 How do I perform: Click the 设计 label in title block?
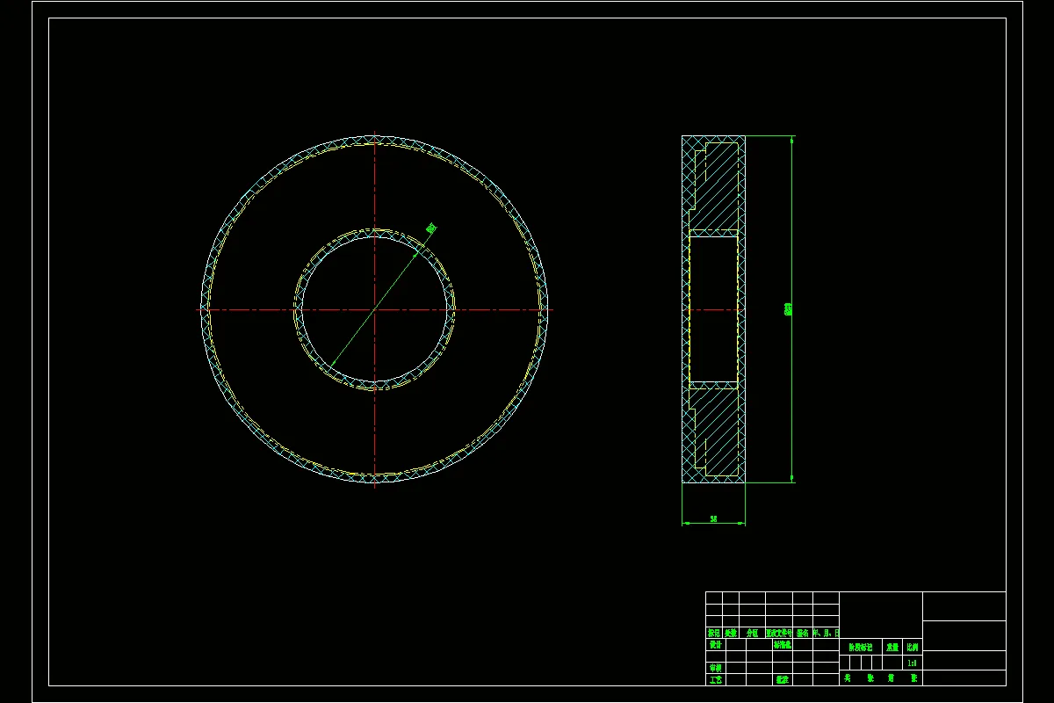[x=716, y=644]
